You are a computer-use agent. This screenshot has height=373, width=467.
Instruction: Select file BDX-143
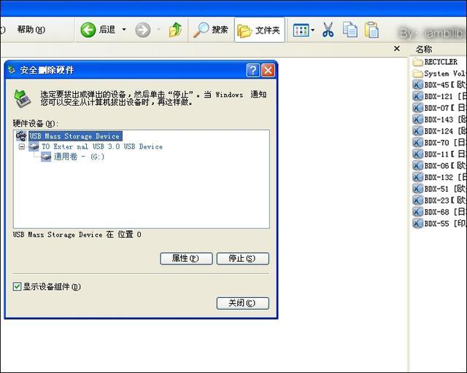tap(439, 119)
